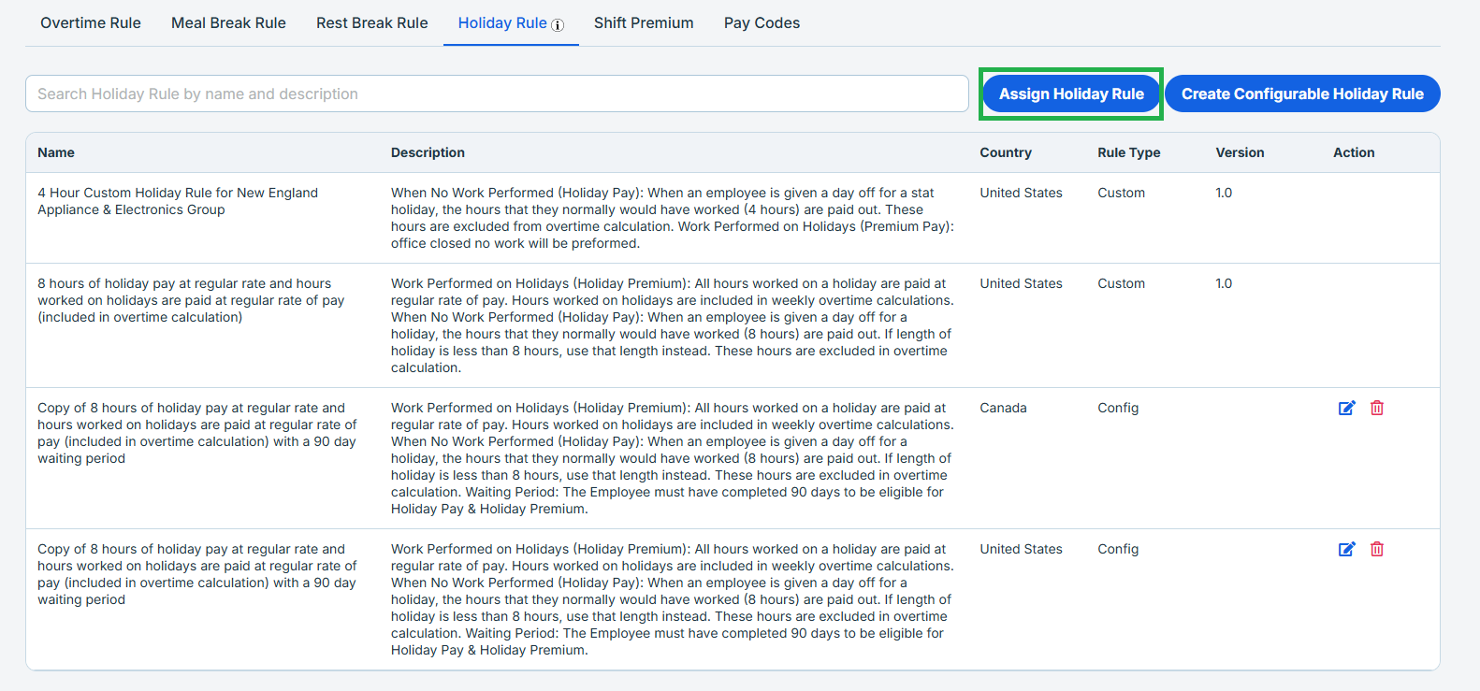The width and height of the screenshot is (1480, 691).
Task: Go to the Rest Break Rule tab
Action: (372, 22)
